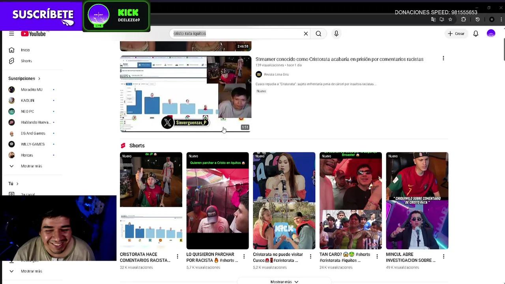Click the YouTube logo

[x=34, y=34]
